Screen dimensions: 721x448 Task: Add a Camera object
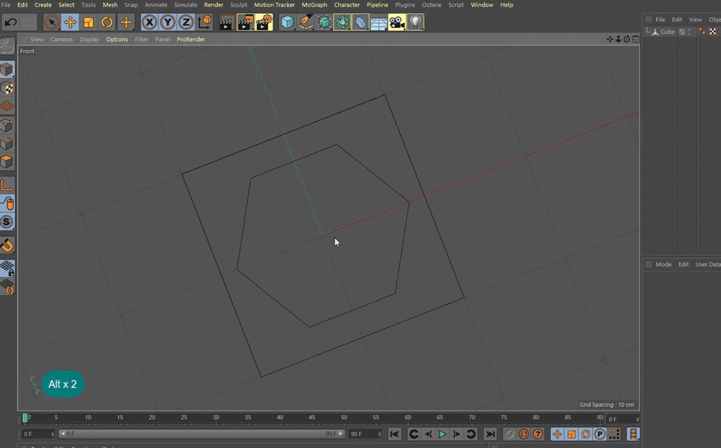pos(397,22)
